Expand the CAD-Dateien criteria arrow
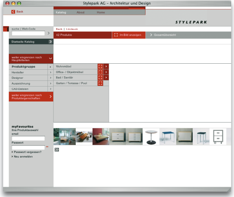 51,89
